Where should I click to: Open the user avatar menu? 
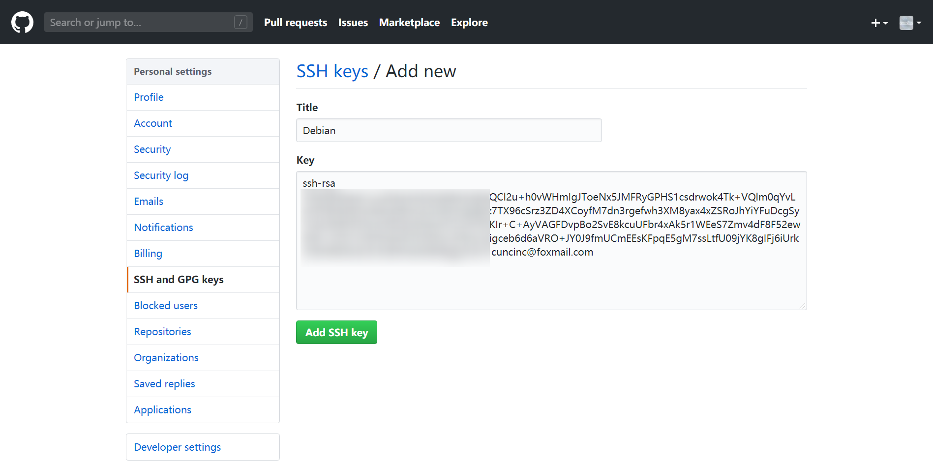coord(910,23)
